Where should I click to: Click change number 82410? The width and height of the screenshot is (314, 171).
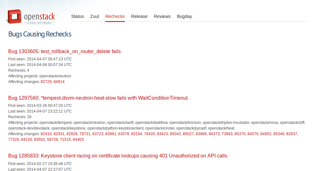pos(46,134)
